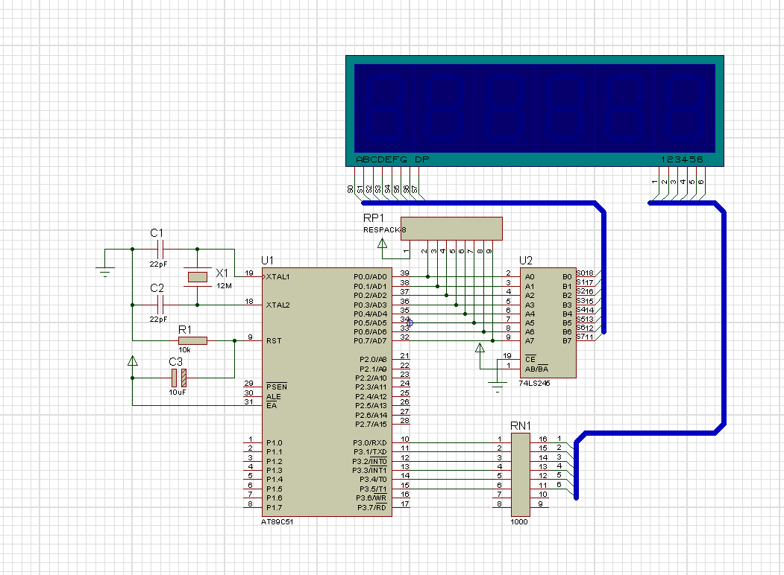Click the 'AB/BA' pin label on U2
Viewport: 784px width, 575px height.
(537, 369)
